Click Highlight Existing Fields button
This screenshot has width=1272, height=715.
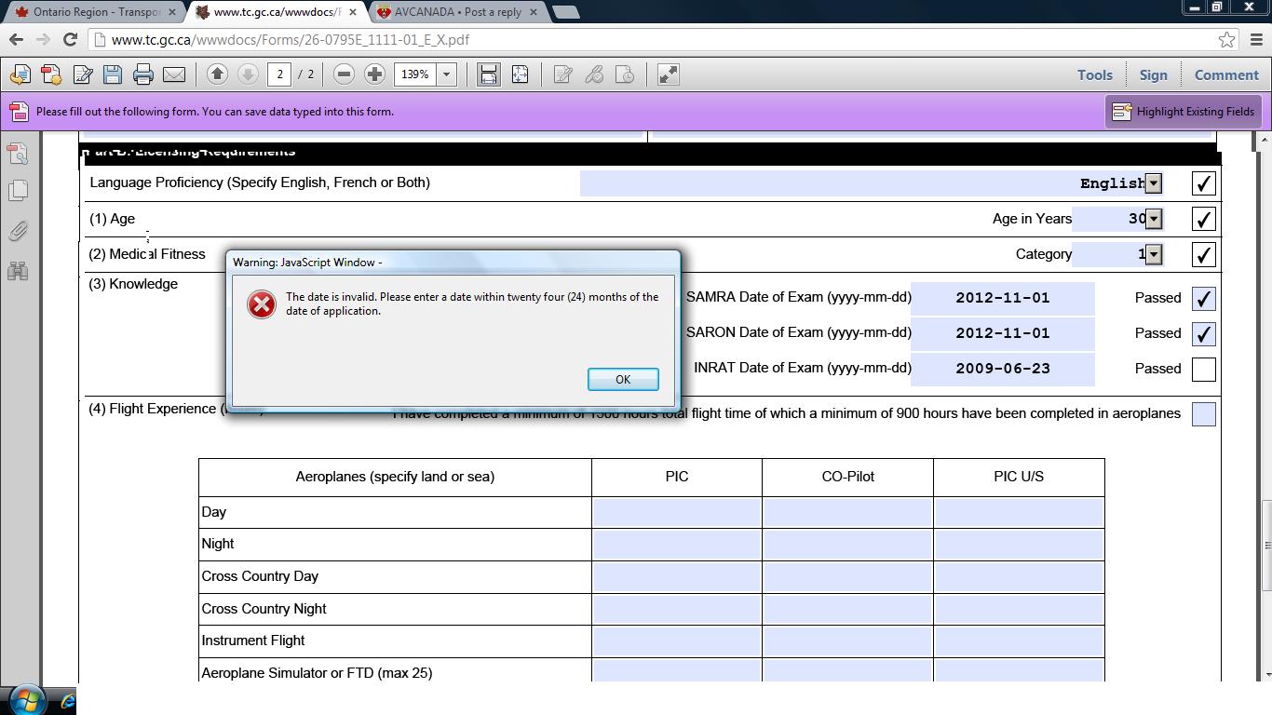click(1184, 112)
